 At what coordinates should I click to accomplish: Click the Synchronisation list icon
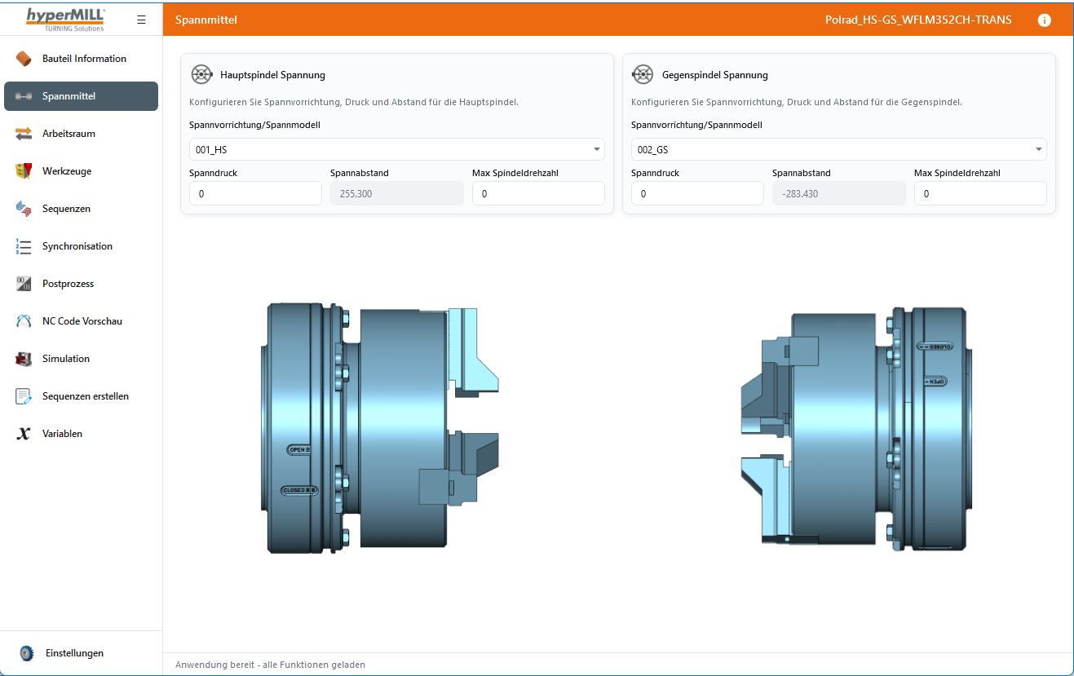24,246
